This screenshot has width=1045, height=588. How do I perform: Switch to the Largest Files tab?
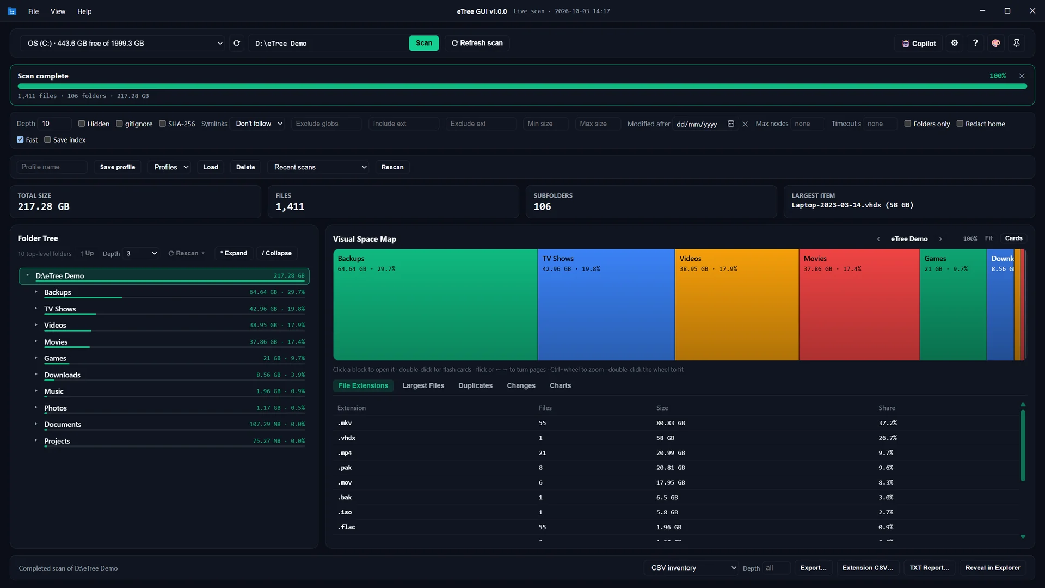coord(423,385)
